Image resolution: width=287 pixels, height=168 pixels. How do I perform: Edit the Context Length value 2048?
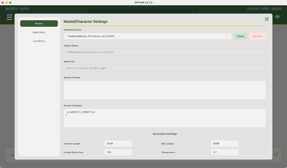(118, 144)
